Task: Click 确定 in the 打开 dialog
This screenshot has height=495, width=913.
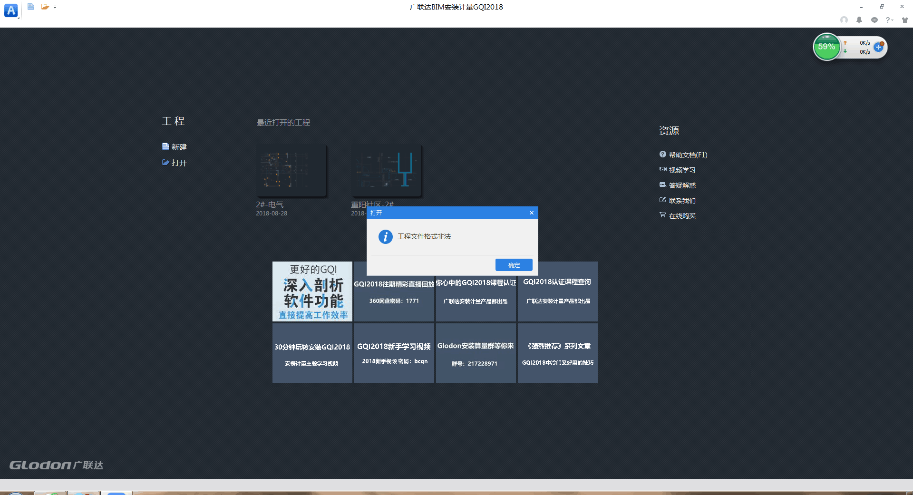Action: pos(514,265)
